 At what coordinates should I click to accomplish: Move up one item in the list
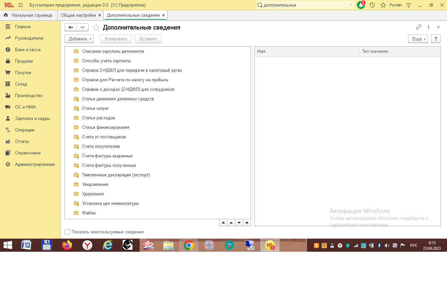(x=231, y=223)
